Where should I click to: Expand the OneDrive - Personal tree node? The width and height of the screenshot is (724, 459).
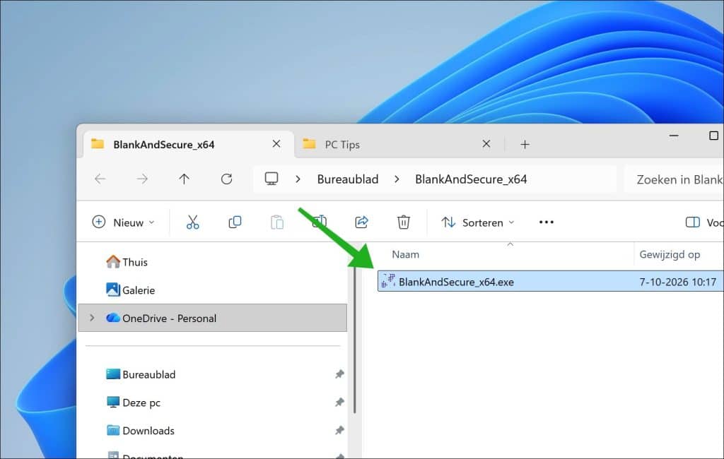92,318
